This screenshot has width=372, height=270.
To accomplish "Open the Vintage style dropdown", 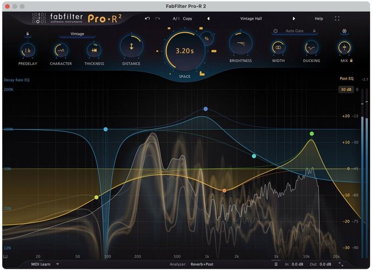I will point(77,34).
